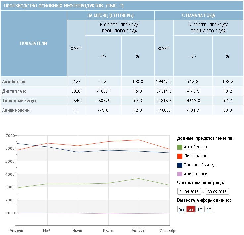The width and height of the screenshot is (244, 235).
Task: Click the start date field 01-04-2015
Action: (x=189, y=192)
